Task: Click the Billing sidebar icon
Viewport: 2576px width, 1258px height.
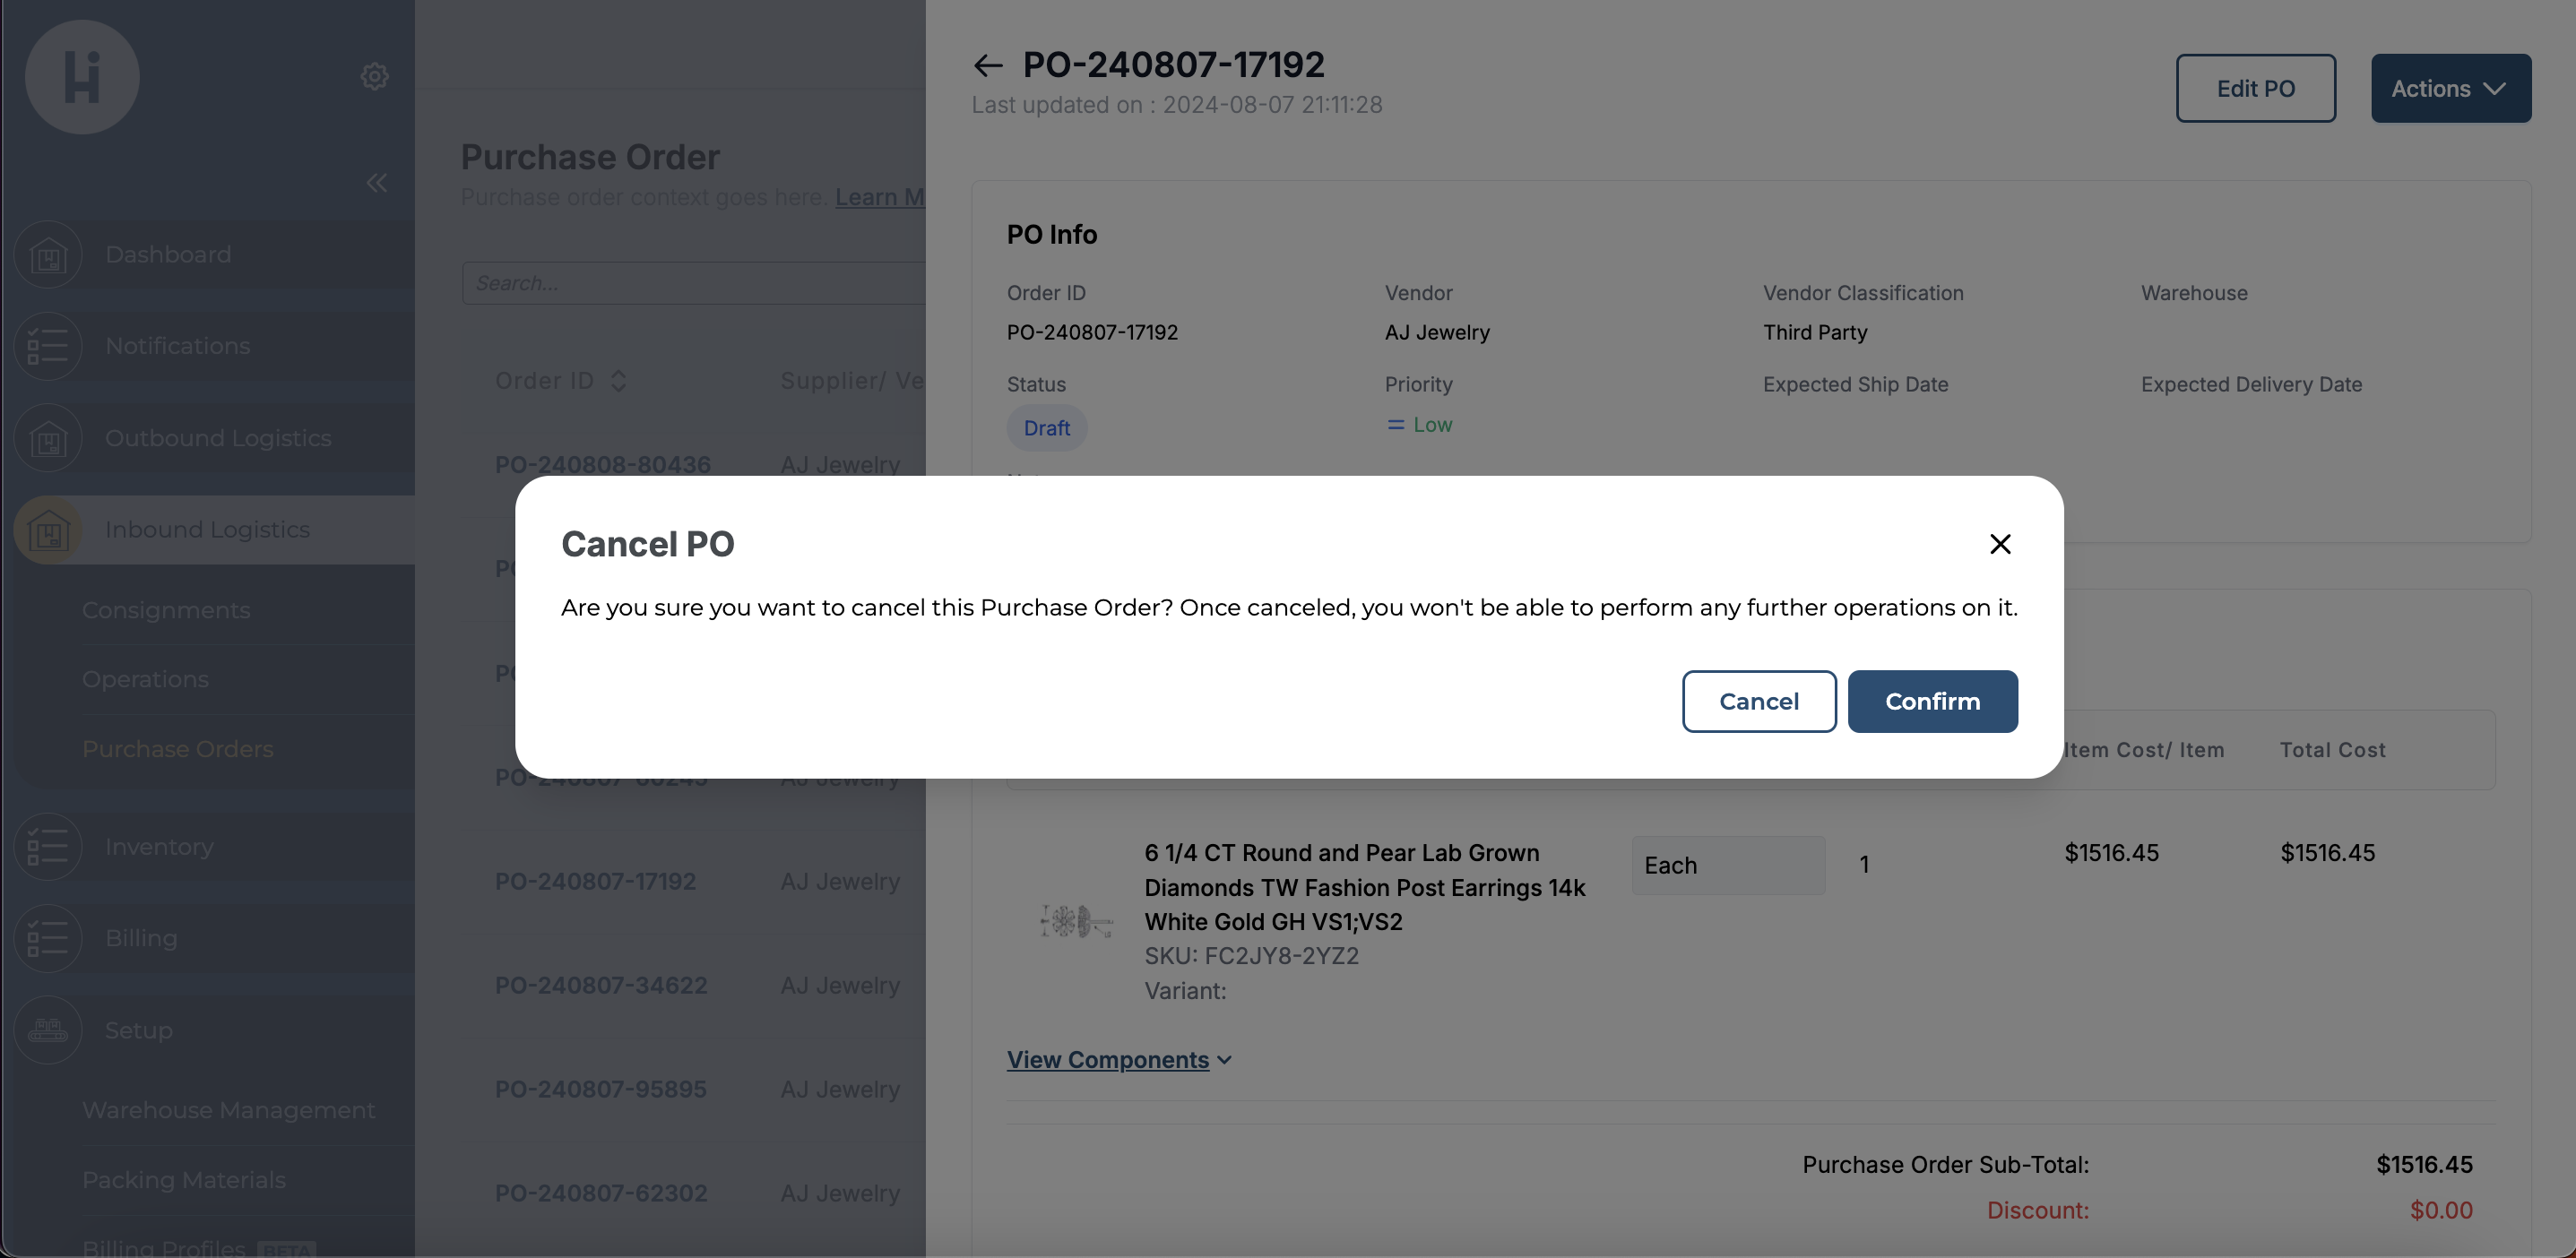Action: pyautogui.click(x=48, y=938)
